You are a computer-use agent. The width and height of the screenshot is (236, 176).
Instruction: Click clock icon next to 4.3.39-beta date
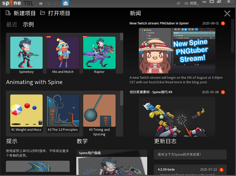coord(222,169)
